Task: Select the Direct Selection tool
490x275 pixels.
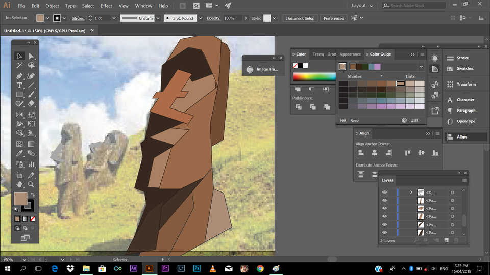Action: pos(31,56)
